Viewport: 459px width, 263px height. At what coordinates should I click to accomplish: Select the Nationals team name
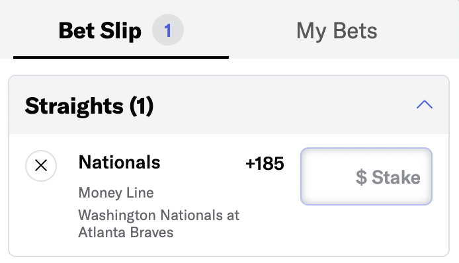[120, 162]
